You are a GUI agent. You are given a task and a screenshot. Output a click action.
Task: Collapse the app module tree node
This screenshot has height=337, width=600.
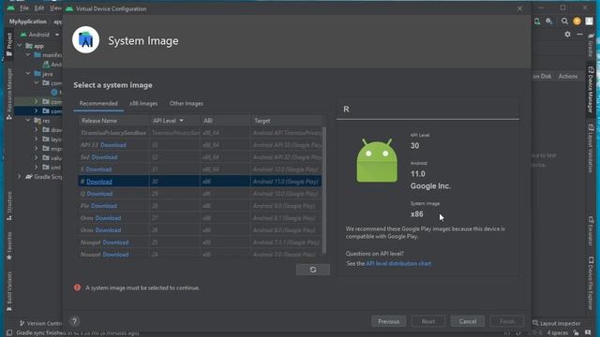point(20,46)
